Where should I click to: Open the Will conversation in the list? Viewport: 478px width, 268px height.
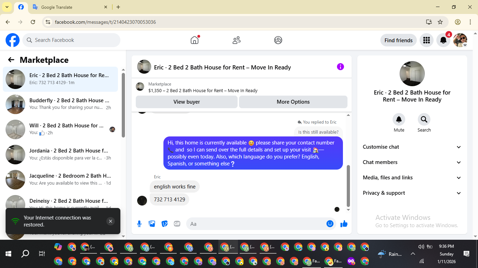[60, 129]
